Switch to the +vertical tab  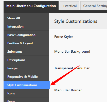pyautogui.click(x=69, y=6)
